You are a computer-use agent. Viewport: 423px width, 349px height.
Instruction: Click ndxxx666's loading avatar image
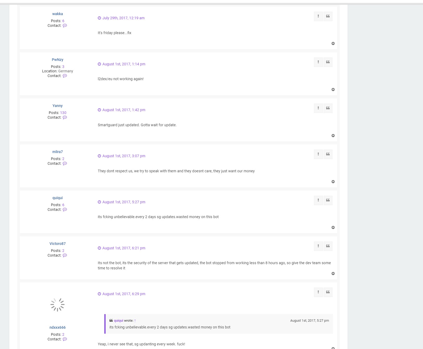(x=57, y=305)
